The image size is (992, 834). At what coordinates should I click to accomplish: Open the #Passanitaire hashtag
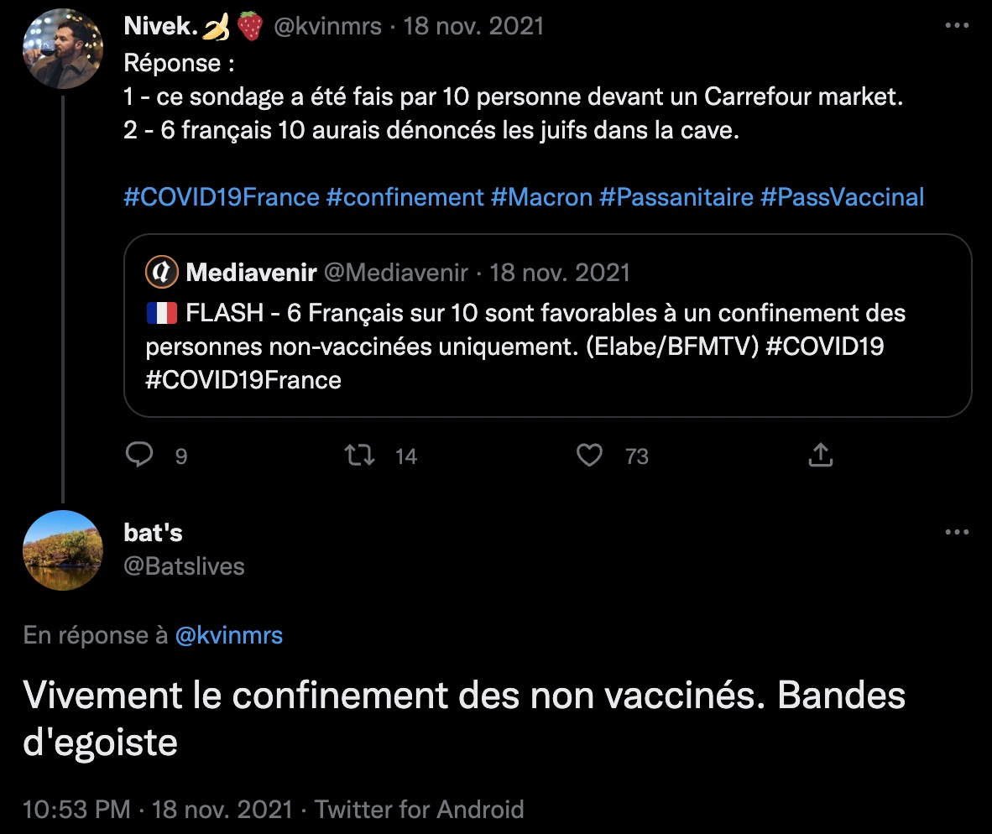(x=676, y=197)
